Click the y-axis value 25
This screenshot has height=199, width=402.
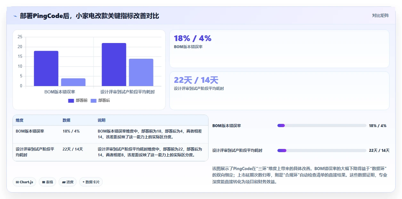[x=20, y=37]
